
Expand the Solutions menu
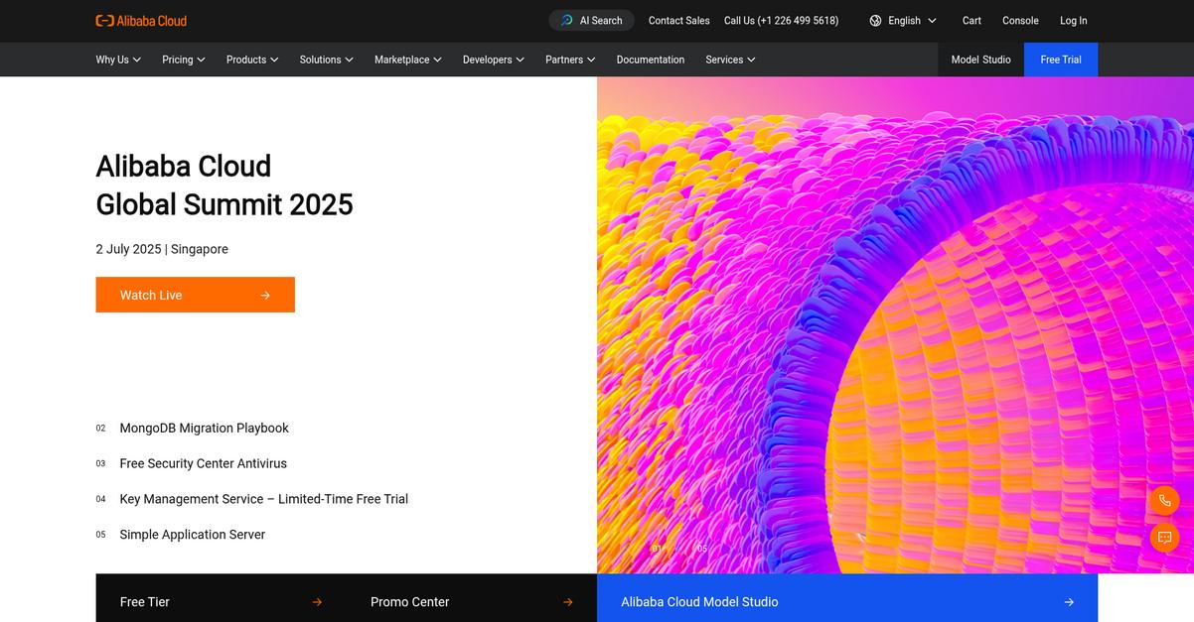click(327, 60)
